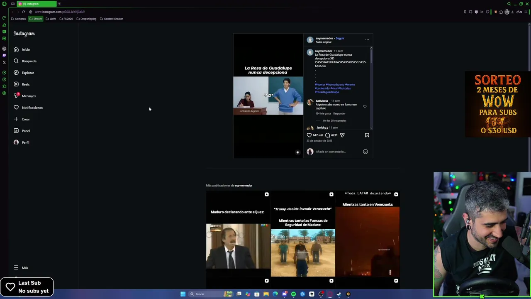Reply to katiubela__'s comment with Responder
This screenshot has height=299, width=531.
[339, 113]
